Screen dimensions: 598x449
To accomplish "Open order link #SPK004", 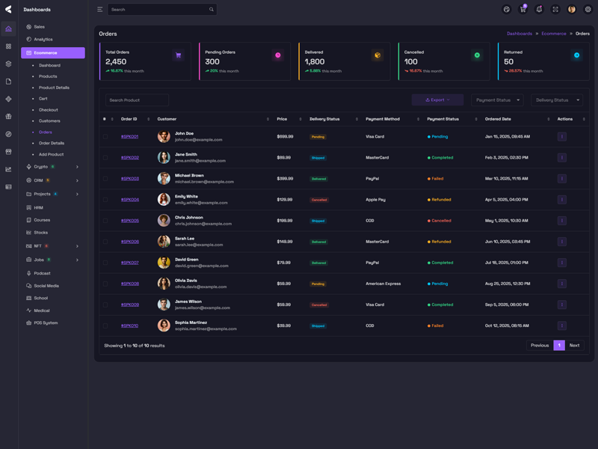I will coord(130,200).
